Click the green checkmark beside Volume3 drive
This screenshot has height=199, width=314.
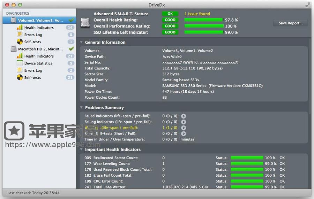pos(71,20)
